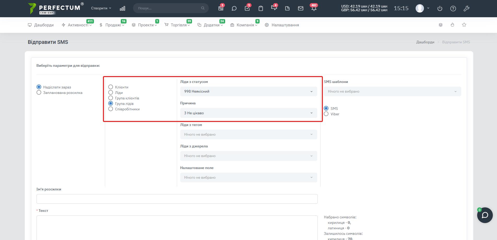Open the statistics bar chart icon
The width and height of the screenshot is (497, 240).
coord(122,8)
